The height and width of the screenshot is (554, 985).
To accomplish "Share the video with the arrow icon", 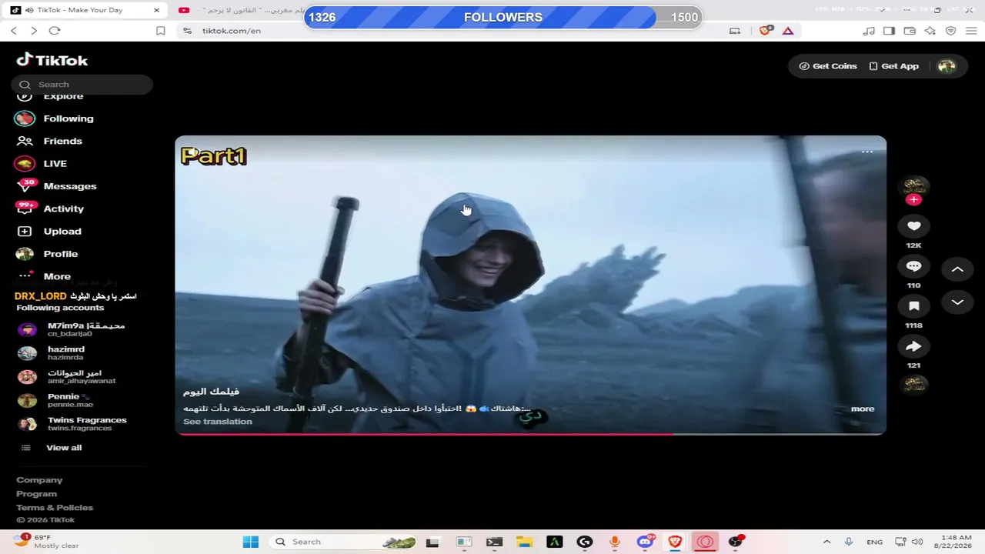I will [913, 346].
